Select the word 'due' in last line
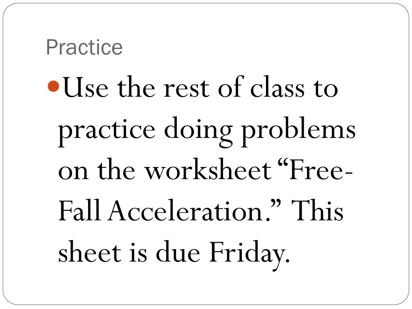 point(178,251)
